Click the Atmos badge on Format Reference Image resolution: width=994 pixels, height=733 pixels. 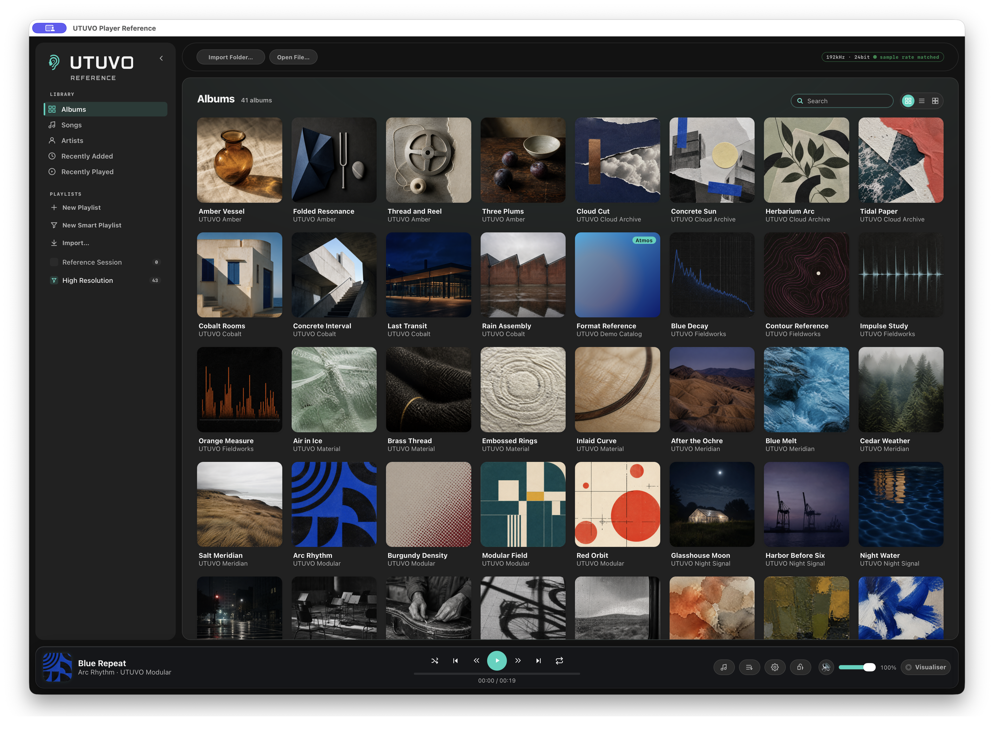(x=644, y=240)
